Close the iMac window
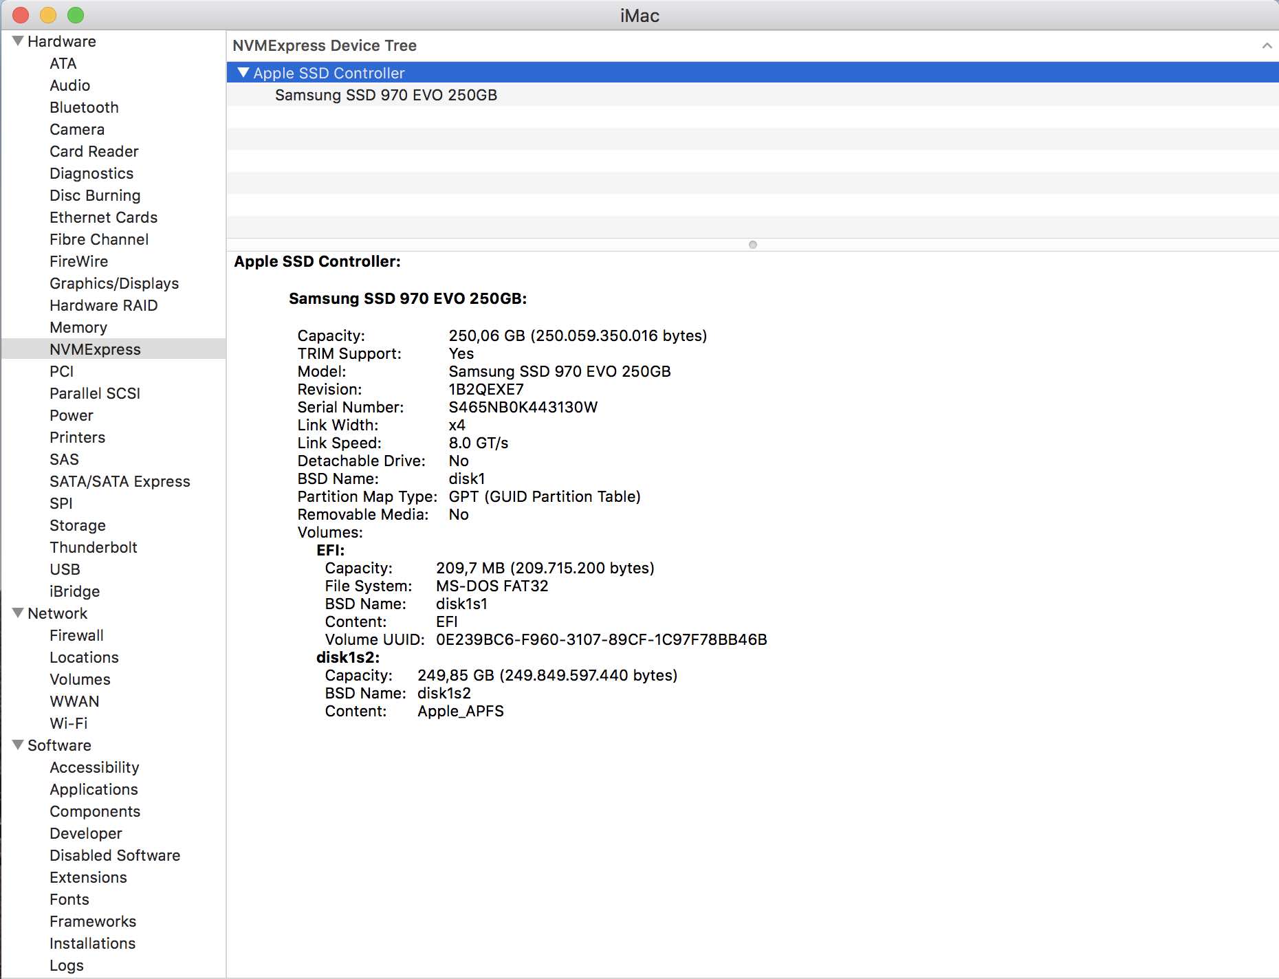Image resolution: width=1279 pixels, height=979 pixels. [21, 14]
